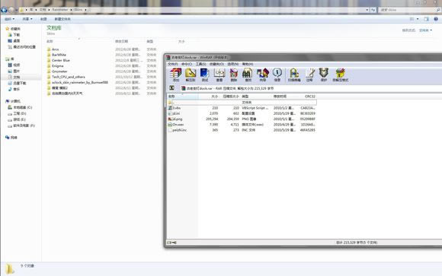Open Music library in Explorer sidebar
The height and width of the screenshot is (276, 442).
click(x=14, y=89)
